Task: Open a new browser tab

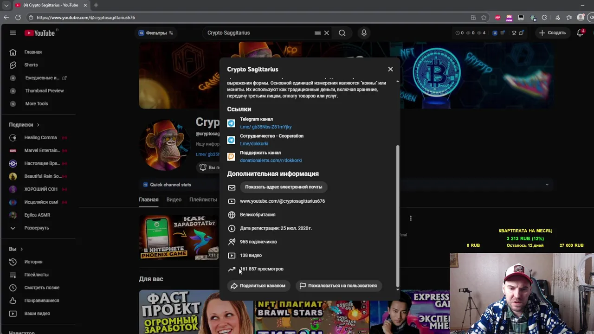Action: point(96,5)
